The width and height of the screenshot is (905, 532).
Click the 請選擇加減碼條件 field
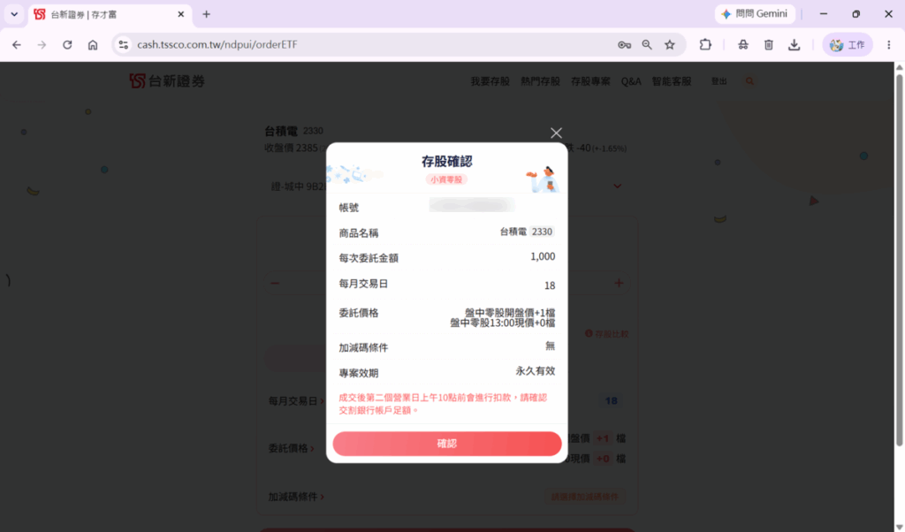click(585, 497)
